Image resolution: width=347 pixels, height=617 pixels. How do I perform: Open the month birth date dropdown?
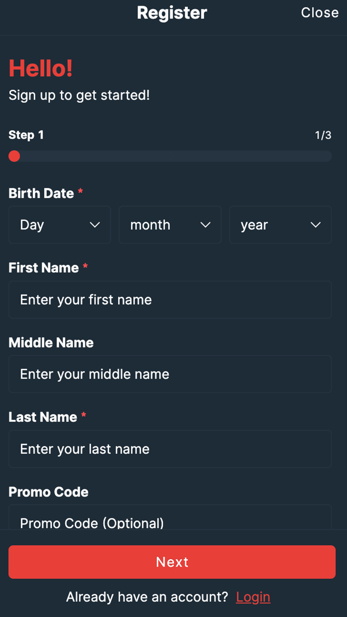coord(170,225)
